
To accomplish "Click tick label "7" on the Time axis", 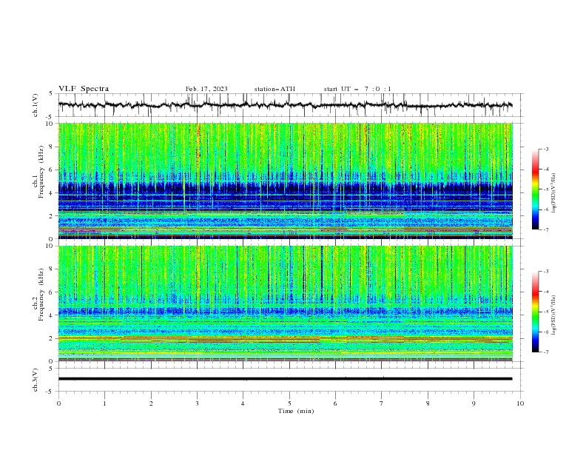I will coord(382,403).
